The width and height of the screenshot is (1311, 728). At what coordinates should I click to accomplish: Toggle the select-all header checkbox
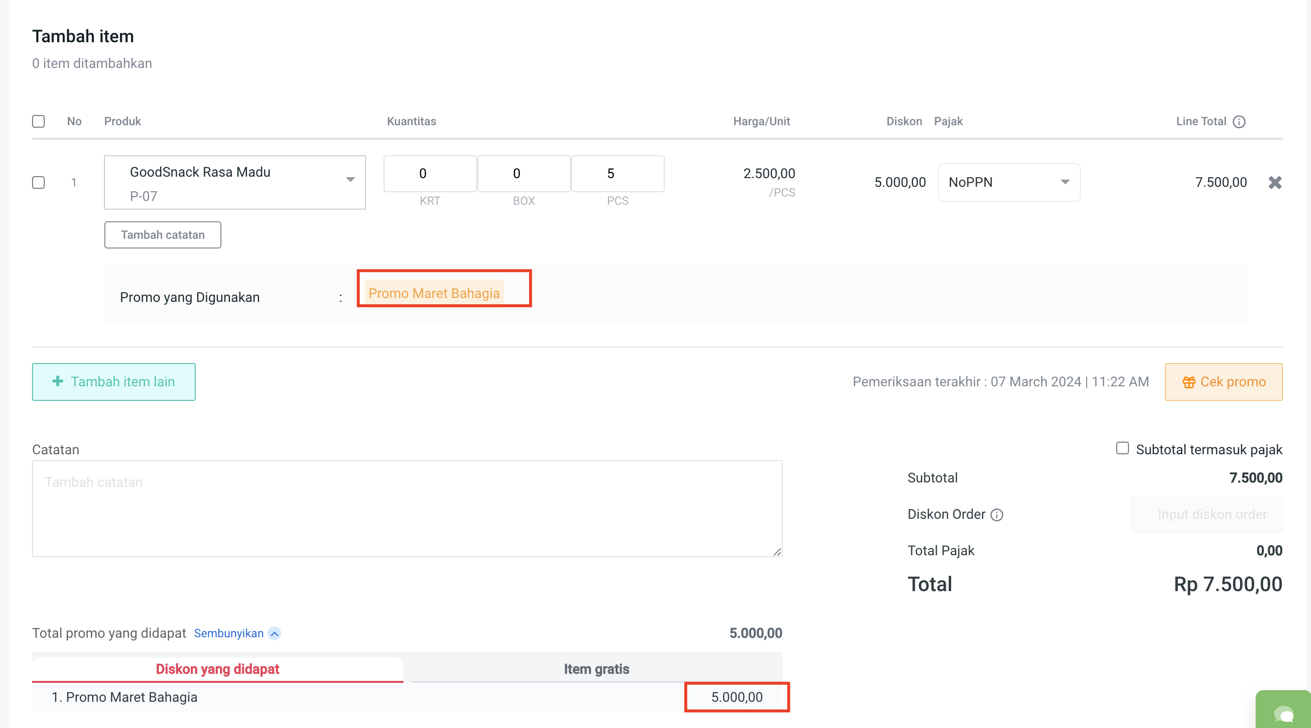coord(38,122)
